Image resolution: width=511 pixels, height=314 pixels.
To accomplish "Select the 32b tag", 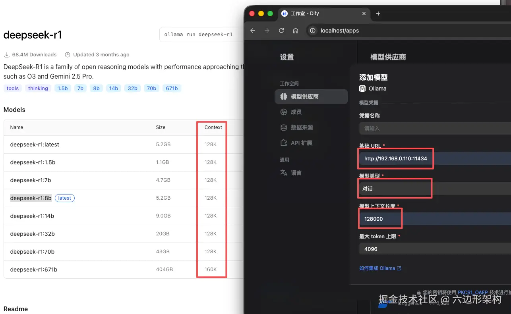I will 133,88.
